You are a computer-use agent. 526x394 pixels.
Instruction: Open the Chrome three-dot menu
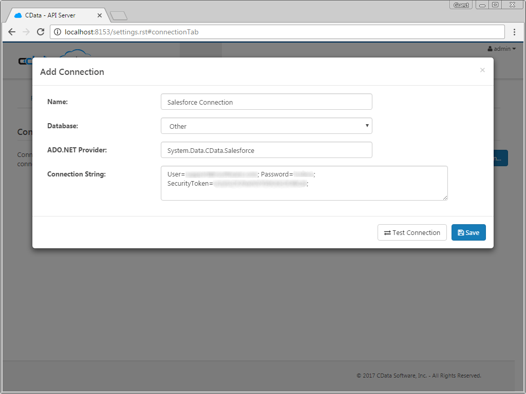[x=514, y=32]
